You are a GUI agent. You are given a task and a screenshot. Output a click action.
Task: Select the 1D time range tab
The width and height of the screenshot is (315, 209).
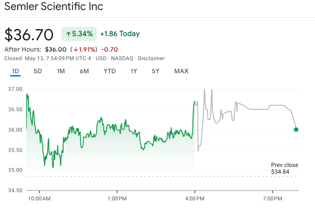tap(15, 71)
